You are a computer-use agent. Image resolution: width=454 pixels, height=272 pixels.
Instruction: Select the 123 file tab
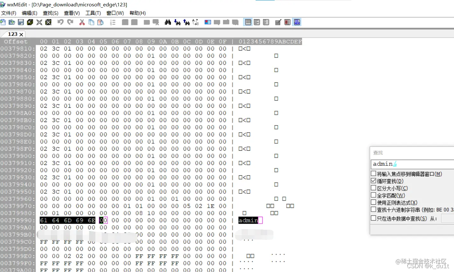[x=13, y=34]
